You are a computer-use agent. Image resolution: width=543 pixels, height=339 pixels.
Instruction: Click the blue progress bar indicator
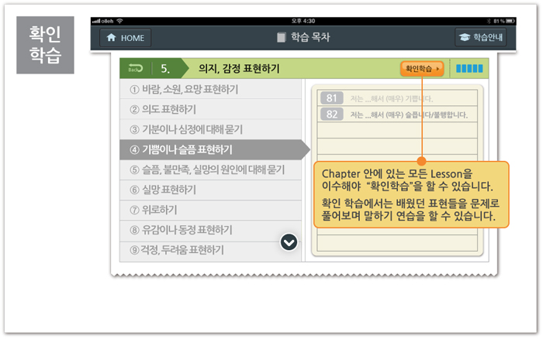point(469,69)
